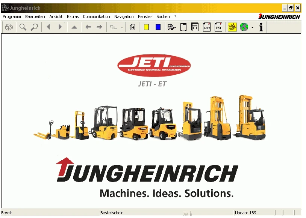Close the Jungheinrich window
This screenshot has height=218, width=306.
tap(298, 8)
